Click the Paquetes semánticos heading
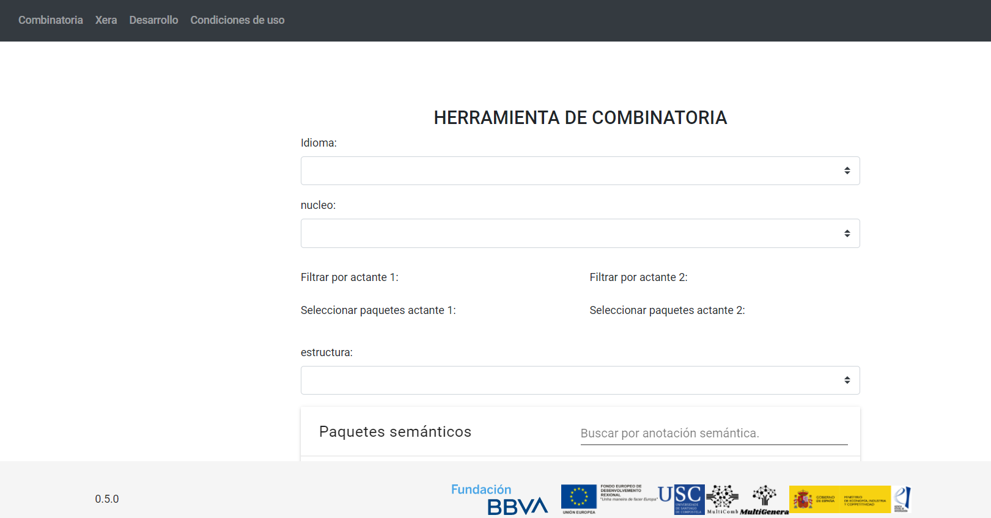 tap(395, 432)
